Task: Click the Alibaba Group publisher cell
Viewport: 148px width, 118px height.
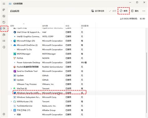Action: [49, 110]
